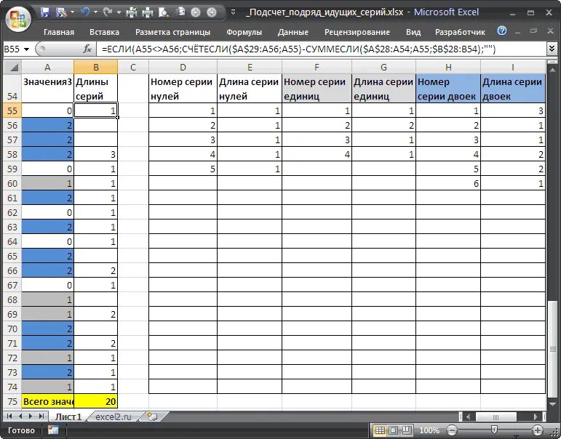Click the Save floppy disk icon
This screenshot has height=439, width=561.
click(x=45, y=13)
